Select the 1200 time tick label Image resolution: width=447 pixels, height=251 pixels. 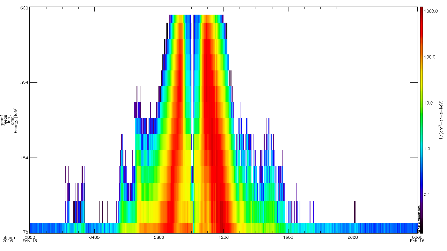pos(223,237)
